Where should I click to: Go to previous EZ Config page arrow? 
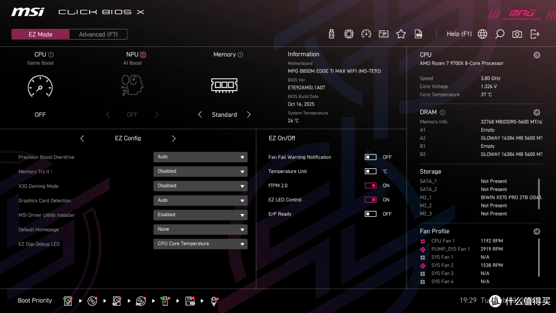tap(82, 138)
